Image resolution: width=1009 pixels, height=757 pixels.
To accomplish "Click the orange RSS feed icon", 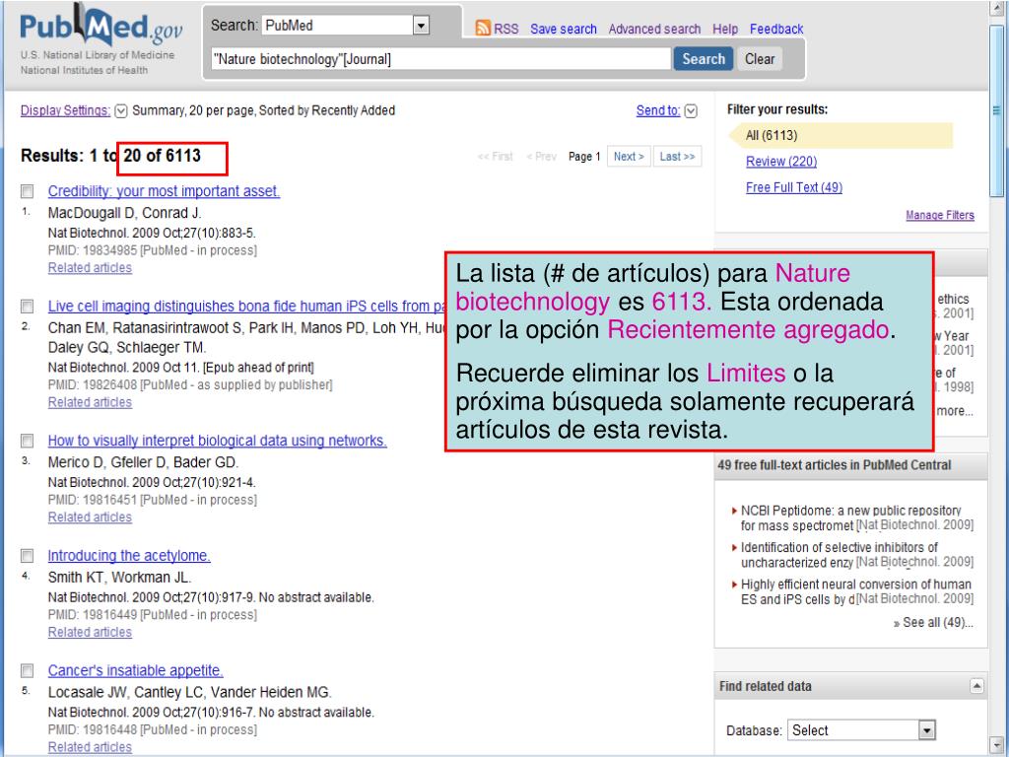I will pos(483,29).
